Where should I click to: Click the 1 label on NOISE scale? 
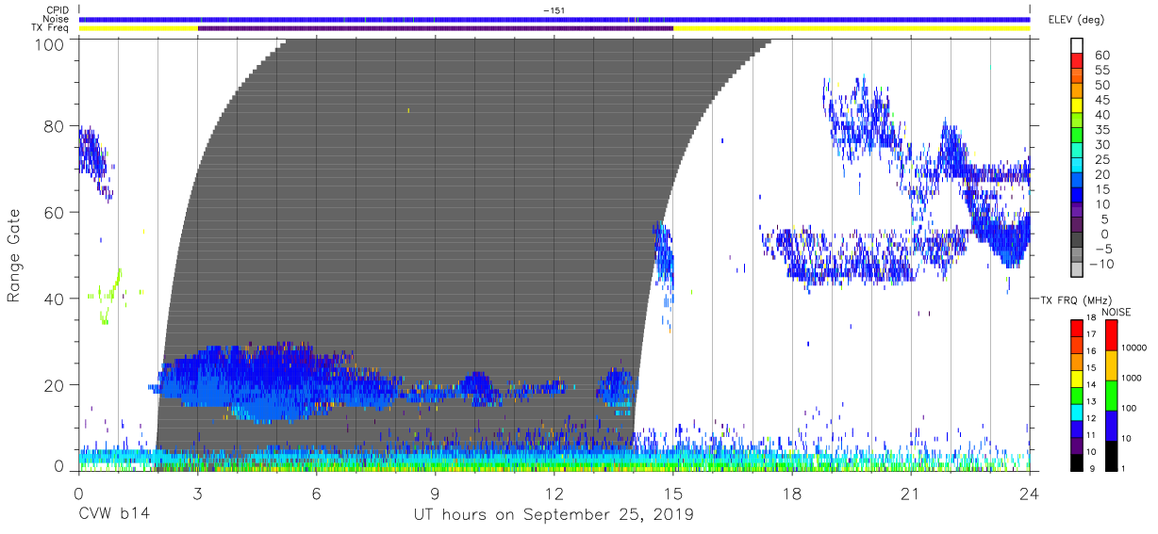(1123, 468)
